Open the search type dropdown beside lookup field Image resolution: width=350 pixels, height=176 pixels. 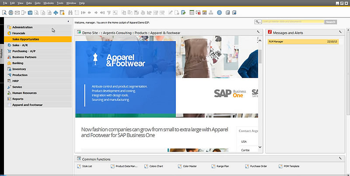[x=258, y=22]
